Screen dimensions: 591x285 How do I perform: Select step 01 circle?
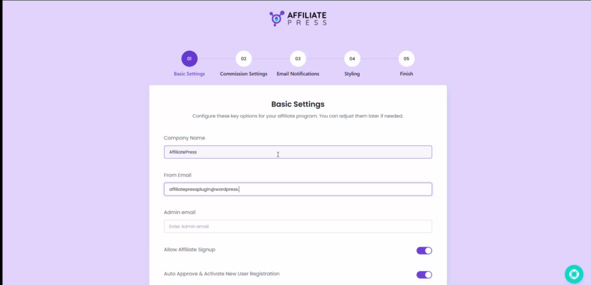click(189, 59)
